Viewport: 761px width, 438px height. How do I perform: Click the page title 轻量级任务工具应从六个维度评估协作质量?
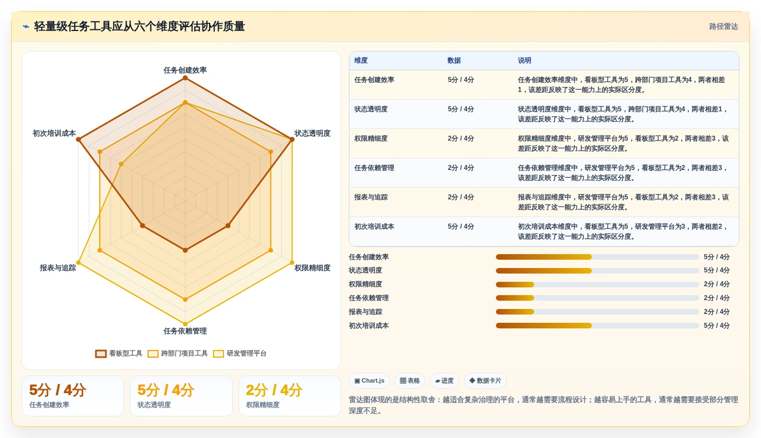(139, 27)
